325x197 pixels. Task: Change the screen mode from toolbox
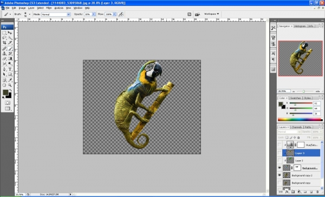[8, 108]
